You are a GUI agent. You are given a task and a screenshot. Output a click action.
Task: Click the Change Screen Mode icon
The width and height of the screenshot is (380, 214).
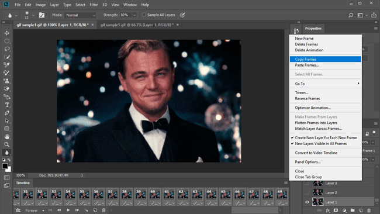click(7, 186)
